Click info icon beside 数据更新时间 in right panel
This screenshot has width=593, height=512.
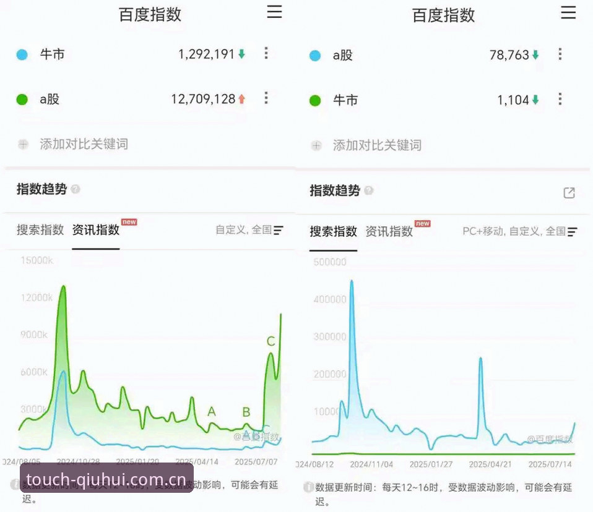tap(309, 487)
